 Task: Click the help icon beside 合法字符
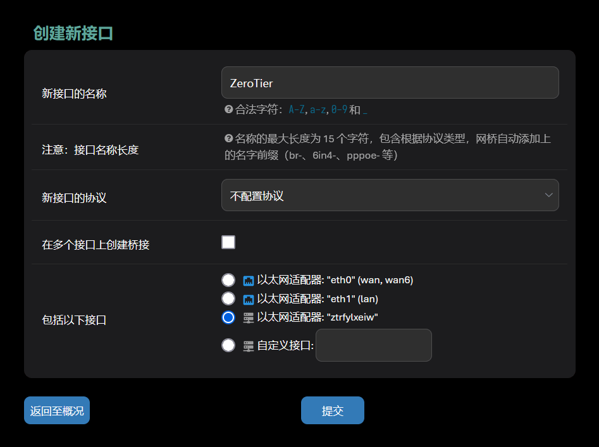click(x=229, y=109)
